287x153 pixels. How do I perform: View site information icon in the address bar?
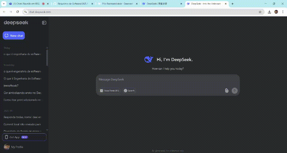[26, 12]
